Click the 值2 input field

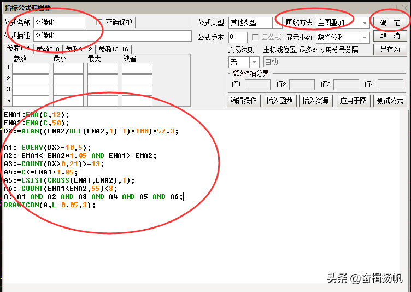tap(302, 85)
